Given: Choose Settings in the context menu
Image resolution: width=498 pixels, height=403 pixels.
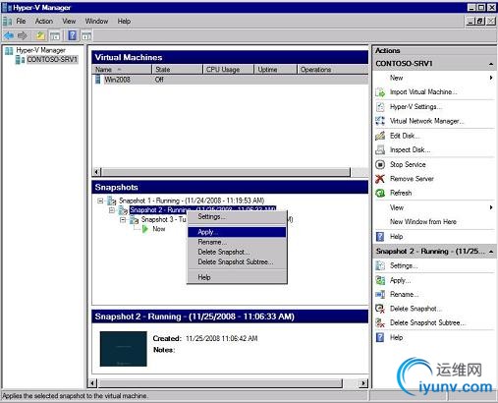Looking at the screenshot, I should tap(237, 217).
